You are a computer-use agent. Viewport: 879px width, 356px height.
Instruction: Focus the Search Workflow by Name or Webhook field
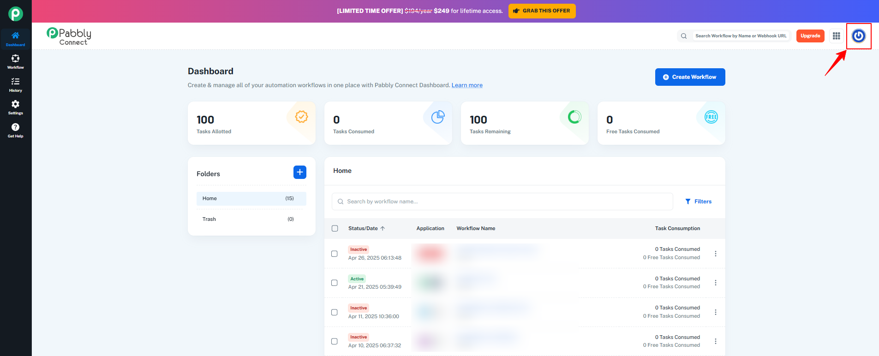click(x=741, y=36)
